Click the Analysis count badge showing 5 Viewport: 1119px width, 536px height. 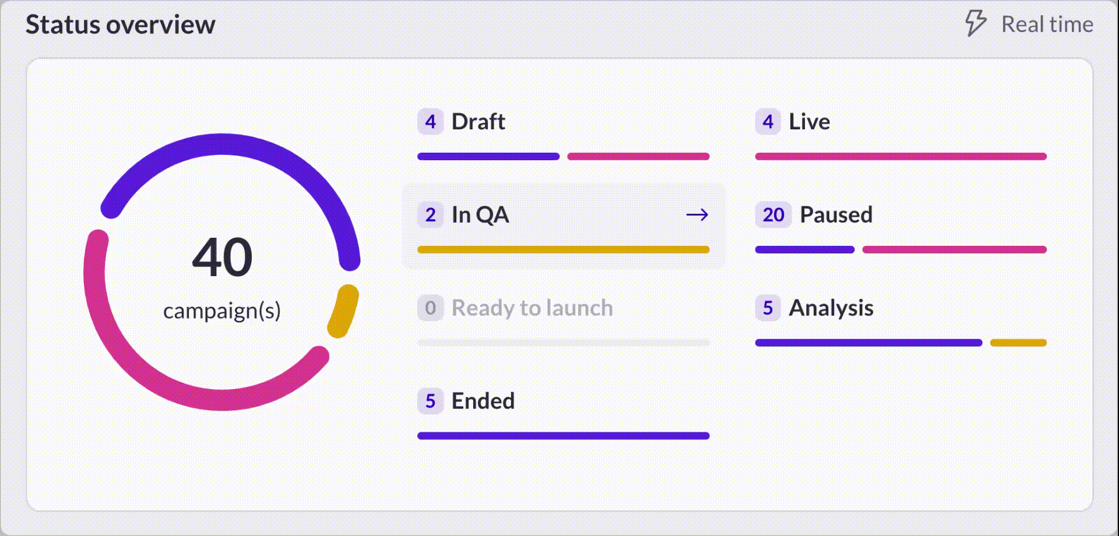(x=768, y=308)
